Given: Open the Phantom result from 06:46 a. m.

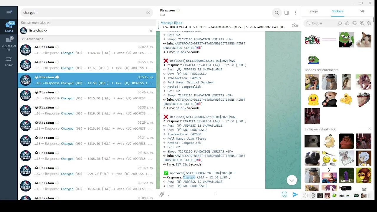Looking at the screenshot, I should tap(87, 95).
